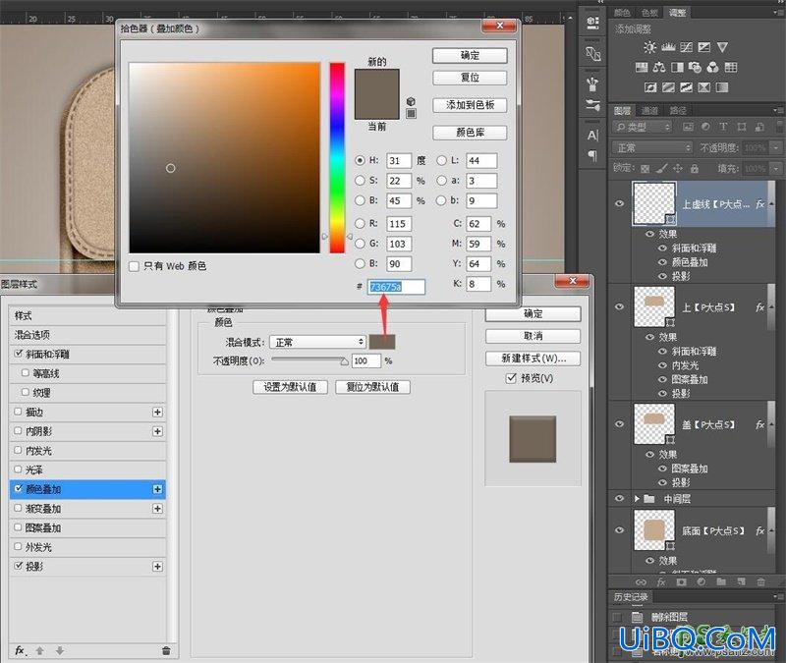Image resolution: width=786 pixels, height=663 pixels.
Task: Lock transparent pixels in Layers panel
Action: [x=646, y=168]
